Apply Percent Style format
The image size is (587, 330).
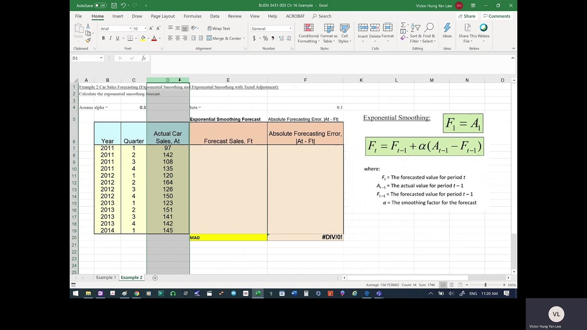[266, 38]
